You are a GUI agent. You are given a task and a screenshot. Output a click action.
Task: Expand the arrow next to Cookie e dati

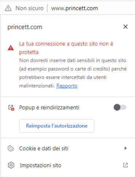pos(126,148)
